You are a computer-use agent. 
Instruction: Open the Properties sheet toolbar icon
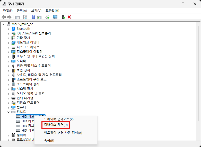(x=25, y=17)
